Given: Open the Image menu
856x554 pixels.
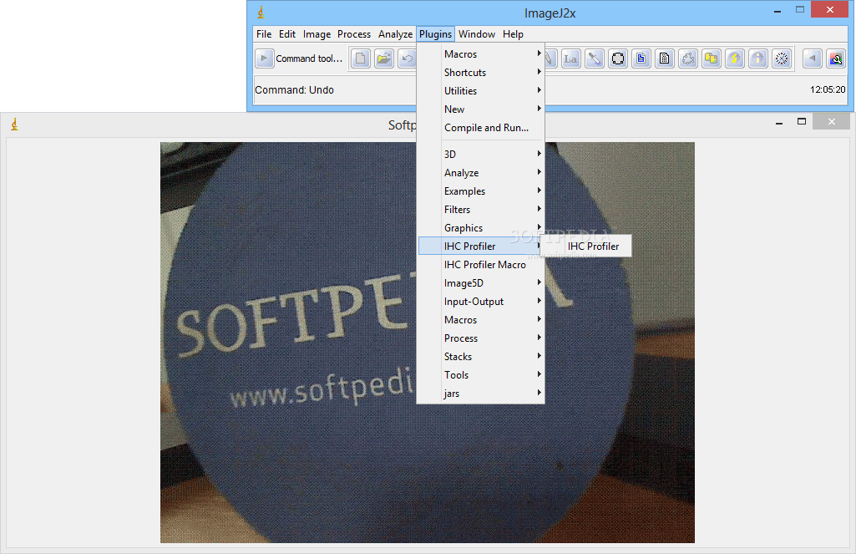Looking at the screenshot, I should click(317, 34).
